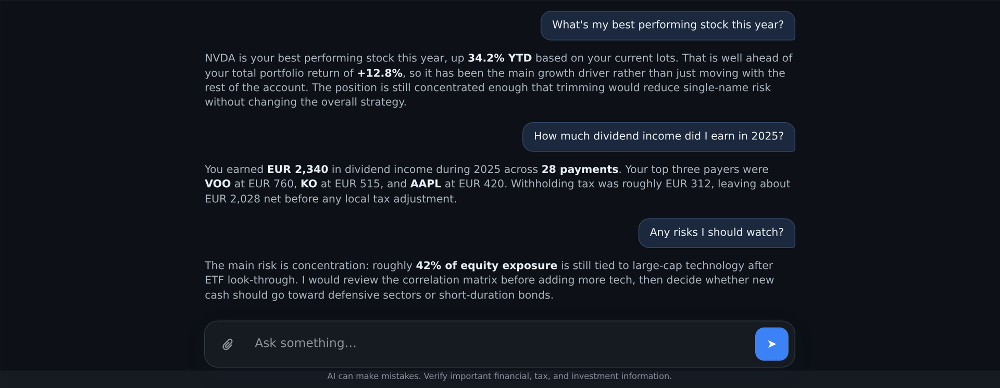The image size is (1000, 388).
Task: Click the "How much dividend income" question bubble
Action: tap(659, 137)
